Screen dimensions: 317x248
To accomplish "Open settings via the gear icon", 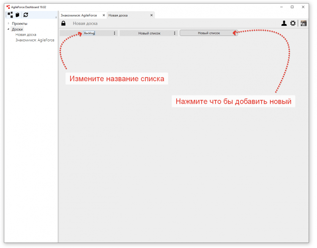I will point(293,23).
